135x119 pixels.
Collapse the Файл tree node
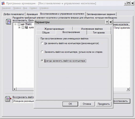click(x=16, y=24)
